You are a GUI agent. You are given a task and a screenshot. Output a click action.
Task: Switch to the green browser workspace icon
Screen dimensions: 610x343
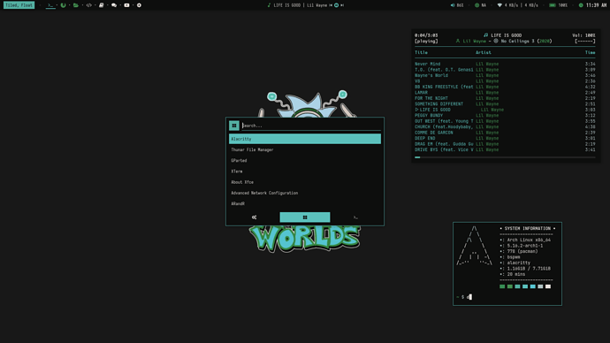coord(63,5)
